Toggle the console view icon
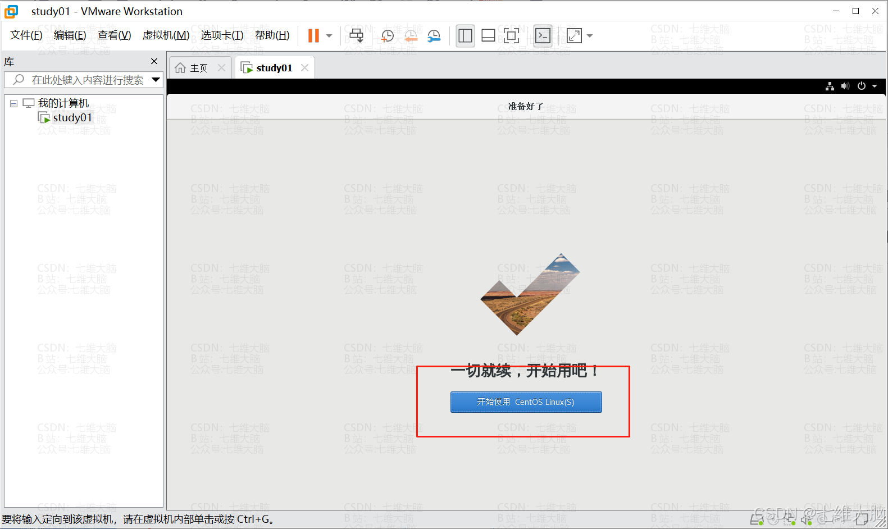Image resolution: width=888 pixels, height=529 pixels. [543, 36]
